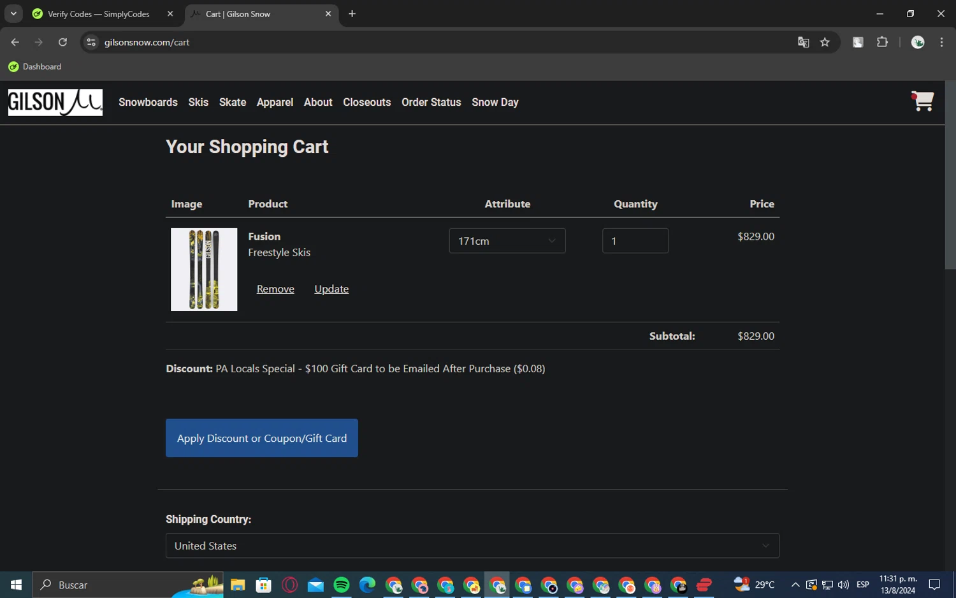
Task: Open the Skis menu
Action: tap(198, 102)
